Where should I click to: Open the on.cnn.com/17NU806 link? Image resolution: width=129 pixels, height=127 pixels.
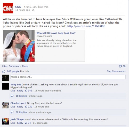86,26
